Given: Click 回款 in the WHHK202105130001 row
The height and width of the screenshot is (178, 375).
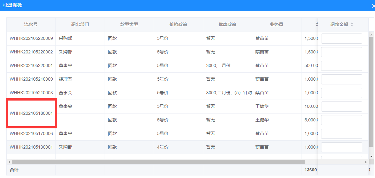Looking at the screenshot, I should (113, 147).
